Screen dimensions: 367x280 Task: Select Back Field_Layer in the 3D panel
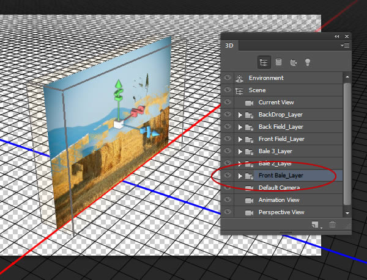coord(288,127)
